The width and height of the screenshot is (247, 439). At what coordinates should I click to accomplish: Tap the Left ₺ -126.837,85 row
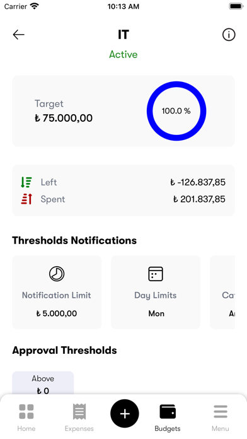coord(123,182)
